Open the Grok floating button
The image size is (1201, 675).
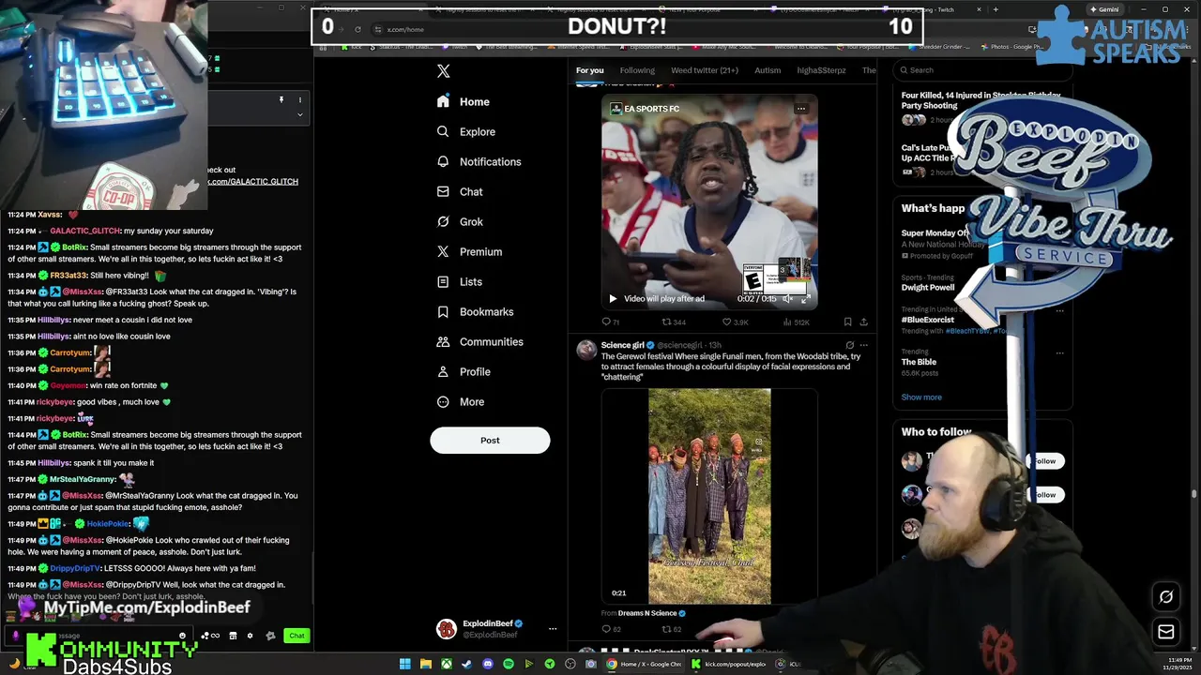(1166, 596)
